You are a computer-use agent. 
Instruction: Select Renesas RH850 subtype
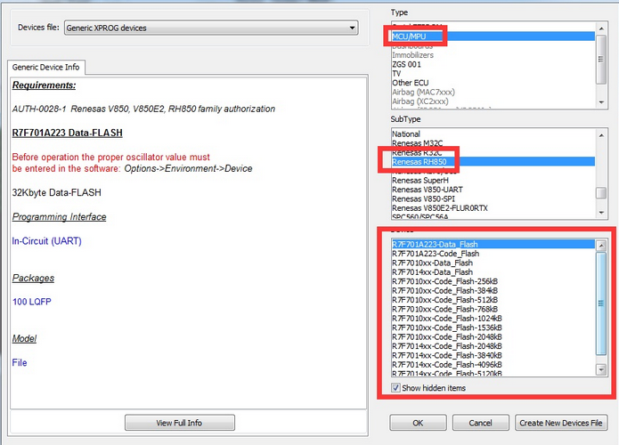pyautogui.click(x=493, y=162)
